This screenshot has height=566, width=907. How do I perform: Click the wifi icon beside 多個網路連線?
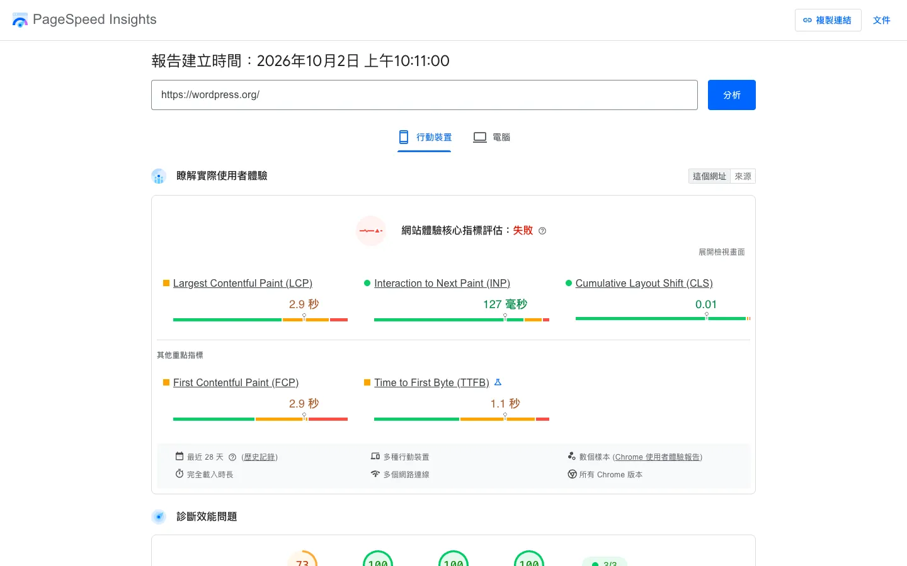(x=375, y=474)
